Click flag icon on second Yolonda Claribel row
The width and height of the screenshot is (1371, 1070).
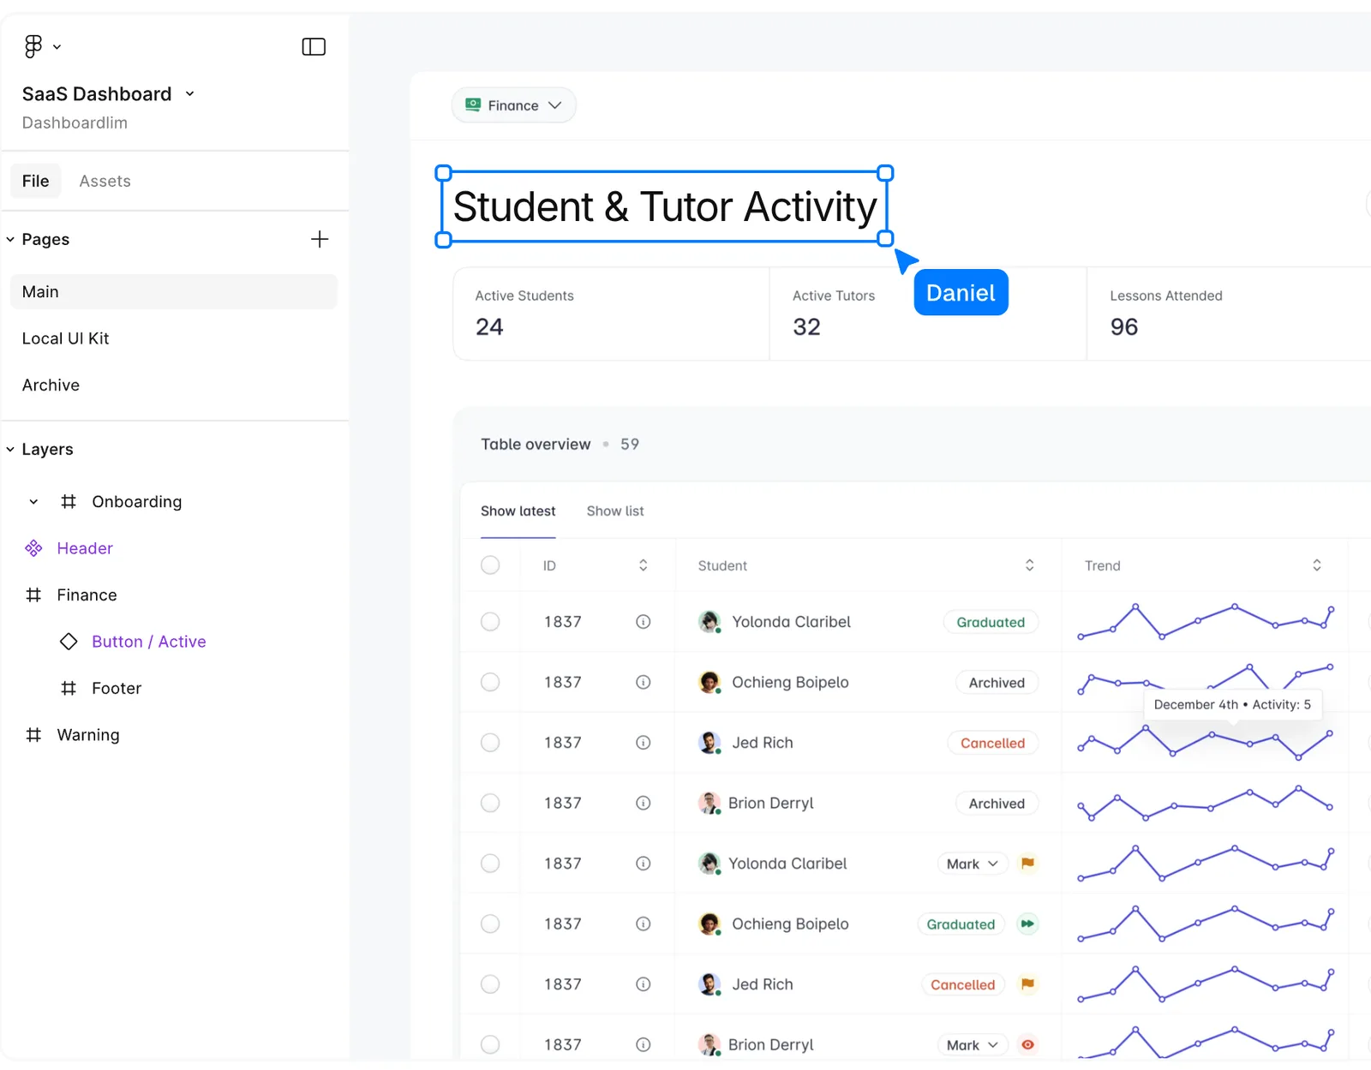point(1027,864)
